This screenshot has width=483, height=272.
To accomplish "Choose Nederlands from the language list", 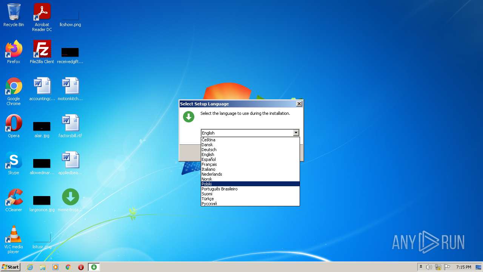I will point(250,174).
